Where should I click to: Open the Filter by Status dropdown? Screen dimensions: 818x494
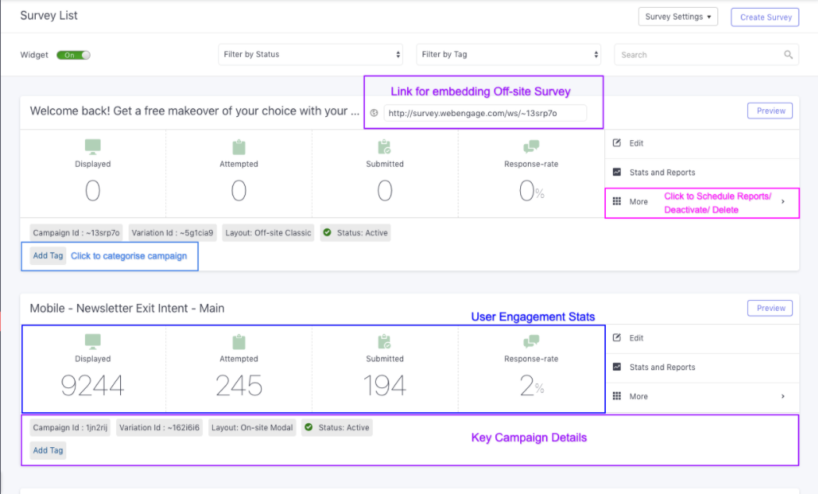(310, 55)
